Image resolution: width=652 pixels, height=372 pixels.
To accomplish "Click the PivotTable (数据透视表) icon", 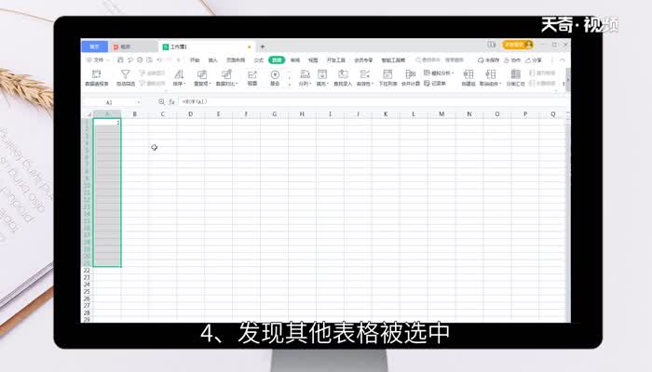I will 97,74.
